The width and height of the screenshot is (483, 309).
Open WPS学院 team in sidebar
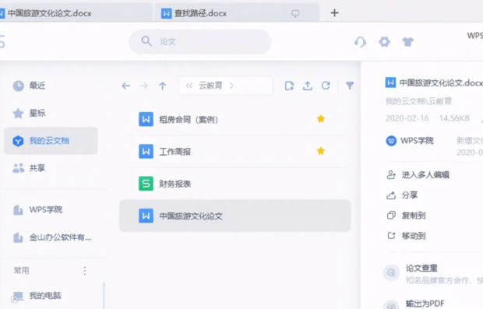[51, 209]
